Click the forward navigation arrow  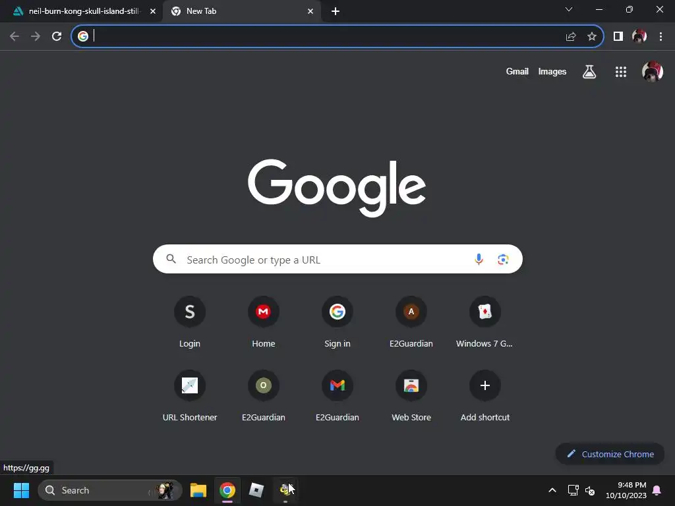36,36
